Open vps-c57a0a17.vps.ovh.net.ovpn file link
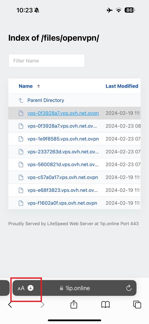The image size is (149, 324). click(63, 177)
